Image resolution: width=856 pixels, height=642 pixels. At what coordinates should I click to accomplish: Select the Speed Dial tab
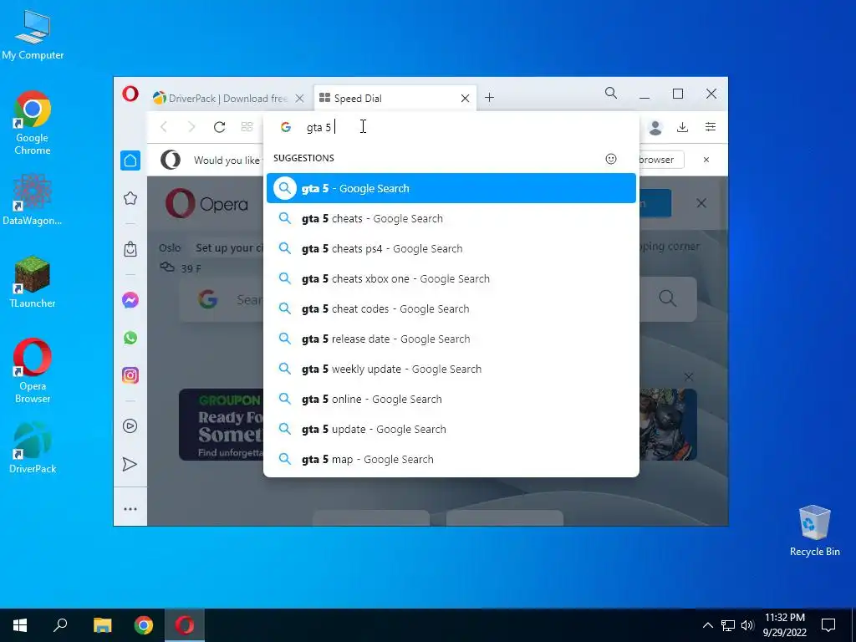[388, 99]
